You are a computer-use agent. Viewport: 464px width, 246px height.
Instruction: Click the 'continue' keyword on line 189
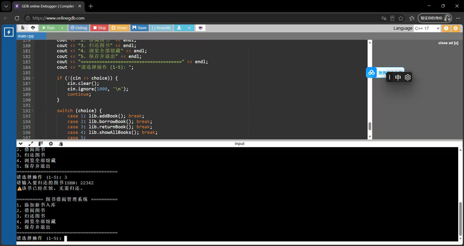[x=79, y=94]
